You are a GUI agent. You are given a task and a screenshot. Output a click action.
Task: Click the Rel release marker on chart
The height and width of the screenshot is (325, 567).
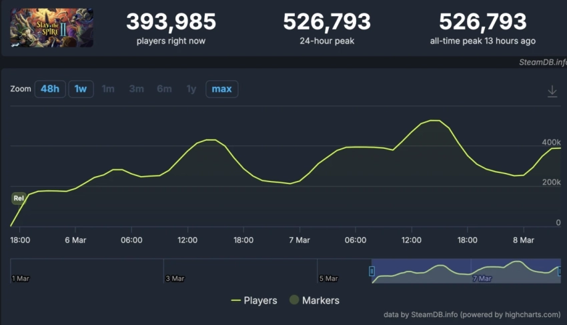[19, 198]
